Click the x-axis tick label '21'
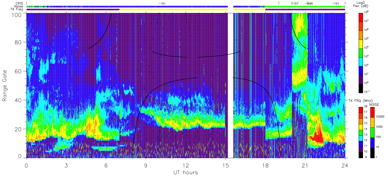The width and height of the screenshot is (388, 179). tap(305, 165)
